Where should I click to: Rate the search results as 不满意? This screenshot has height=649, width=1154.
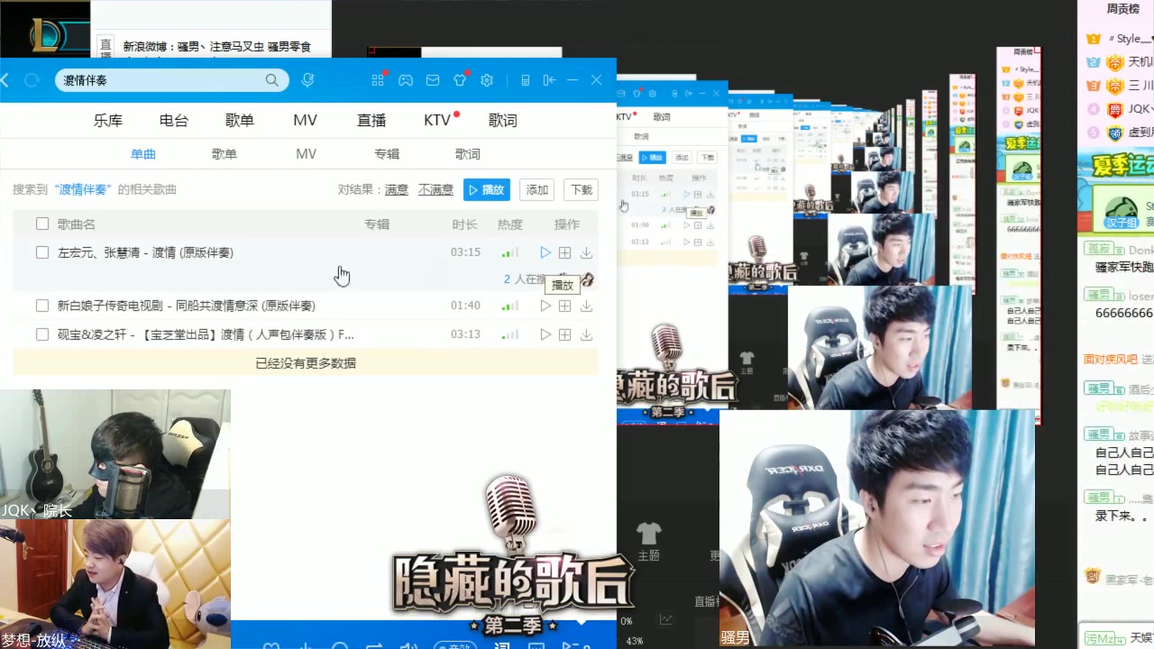(x=436, y=189)
